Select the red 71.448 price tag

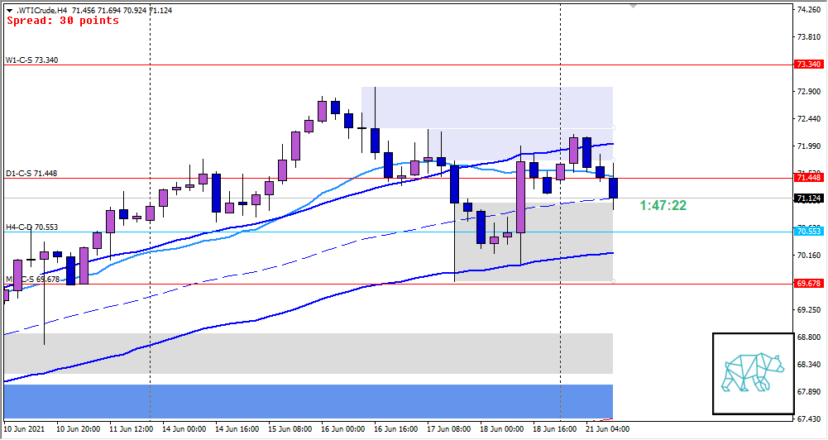click(x=808, y=178)
